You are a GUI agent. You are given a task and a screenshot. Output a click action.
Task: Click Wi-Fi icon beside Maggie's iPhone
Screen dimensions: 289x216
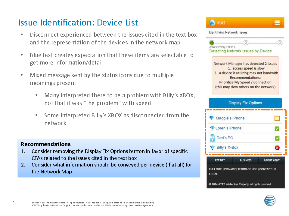pyautogui.click(x=212, y=118)
